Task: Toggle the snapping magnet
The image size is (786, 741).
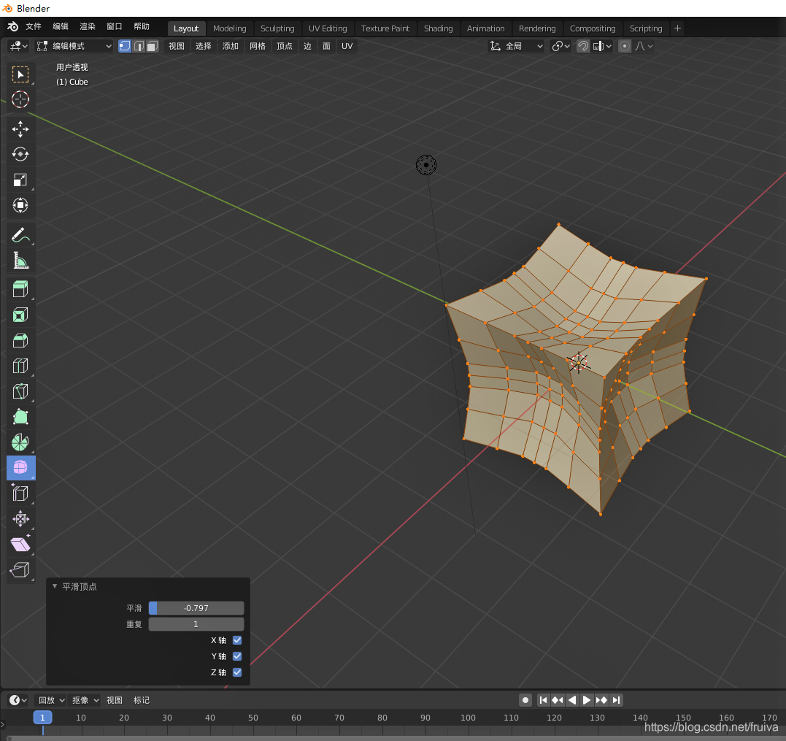Action: pos(582,46)
